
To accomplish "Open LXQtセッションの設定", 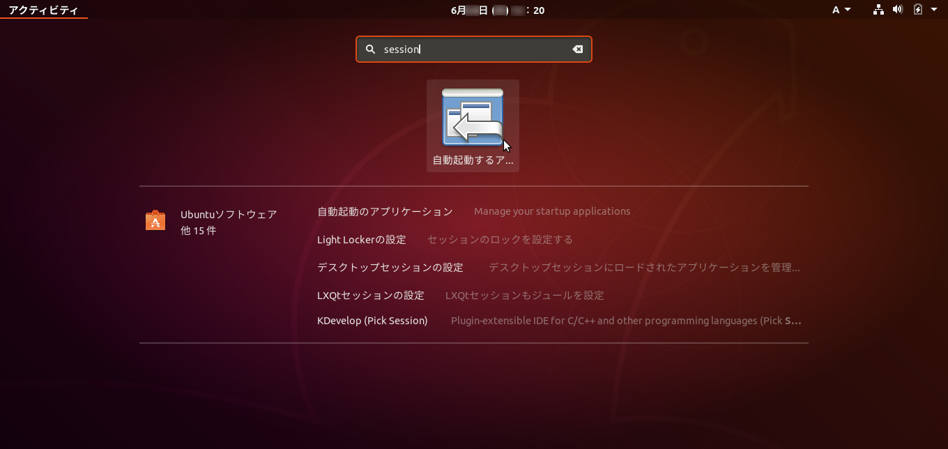I will (370, 295).
